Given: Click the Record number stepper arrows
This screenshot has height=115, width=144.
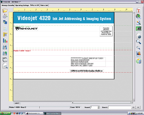Looking at the screenshot, I should click(98, 107).
